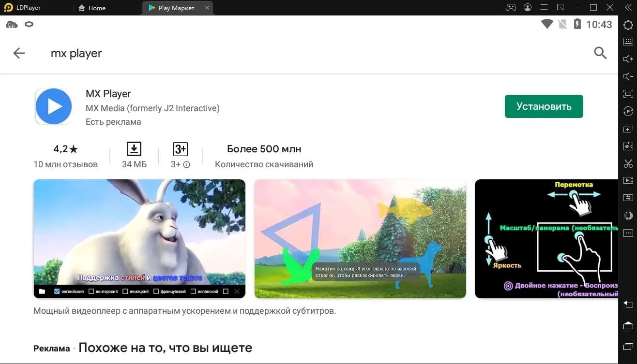The height and width of the screenshot is (364, 637).
Task: Click the battery charging status icon
Action: [577, 24]
